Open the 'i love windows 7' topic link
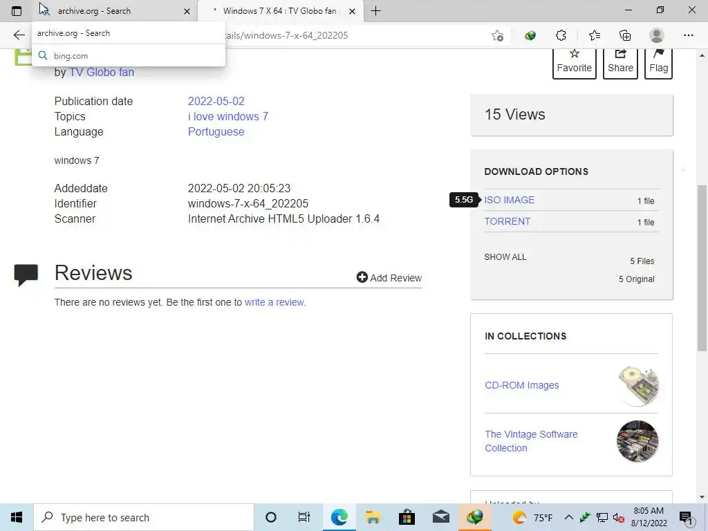 pyautogui.click(x=228, y=116)
